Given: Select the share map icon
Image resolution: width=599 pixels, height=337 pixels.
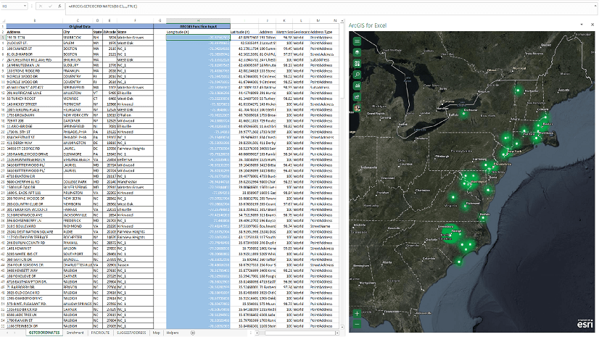Looking at the screenshot, I should click(x=357, y=96).
